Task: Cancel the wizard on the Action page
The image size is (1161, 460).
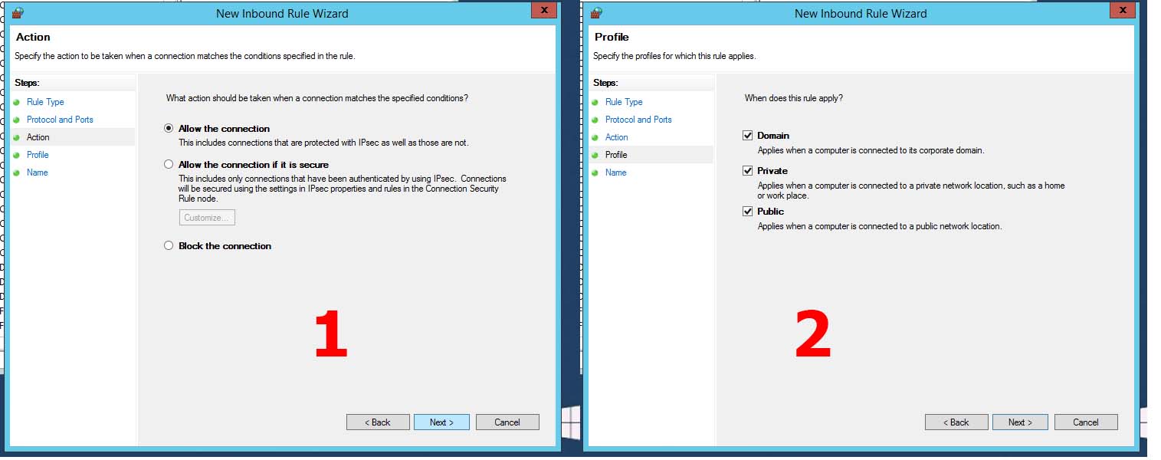Action: 507,422
